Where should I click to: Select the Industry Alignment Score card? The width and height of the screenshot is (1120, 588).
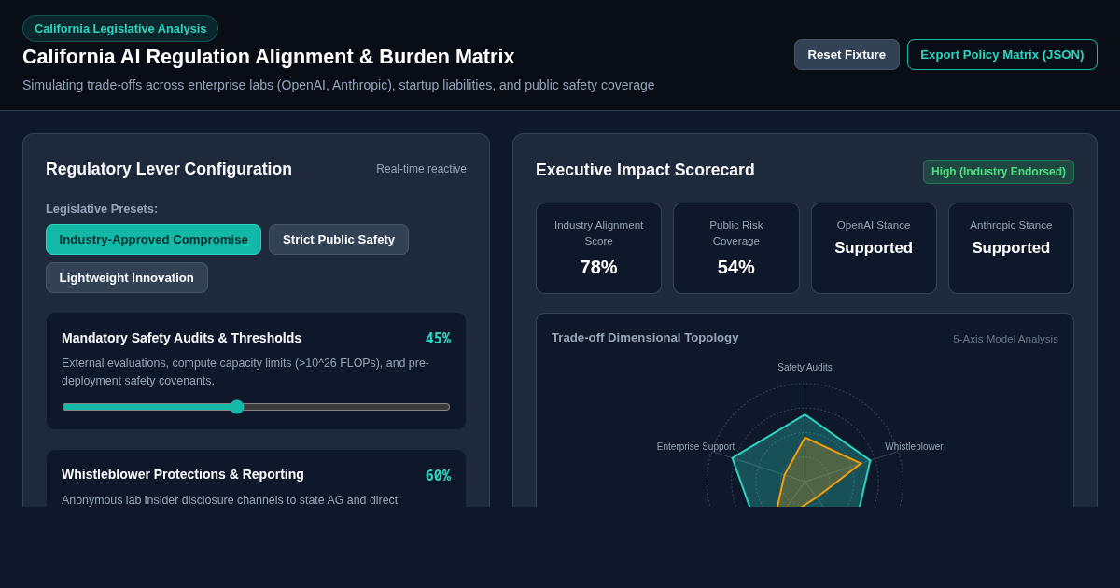point(598,248)
